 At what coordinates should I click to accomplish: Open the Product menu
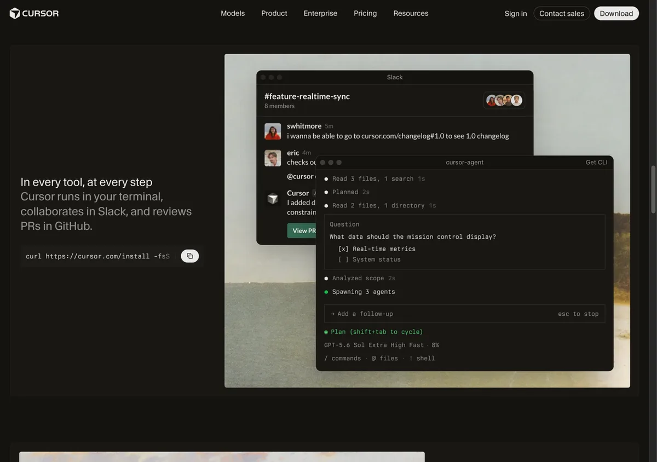tap(274, 13)
